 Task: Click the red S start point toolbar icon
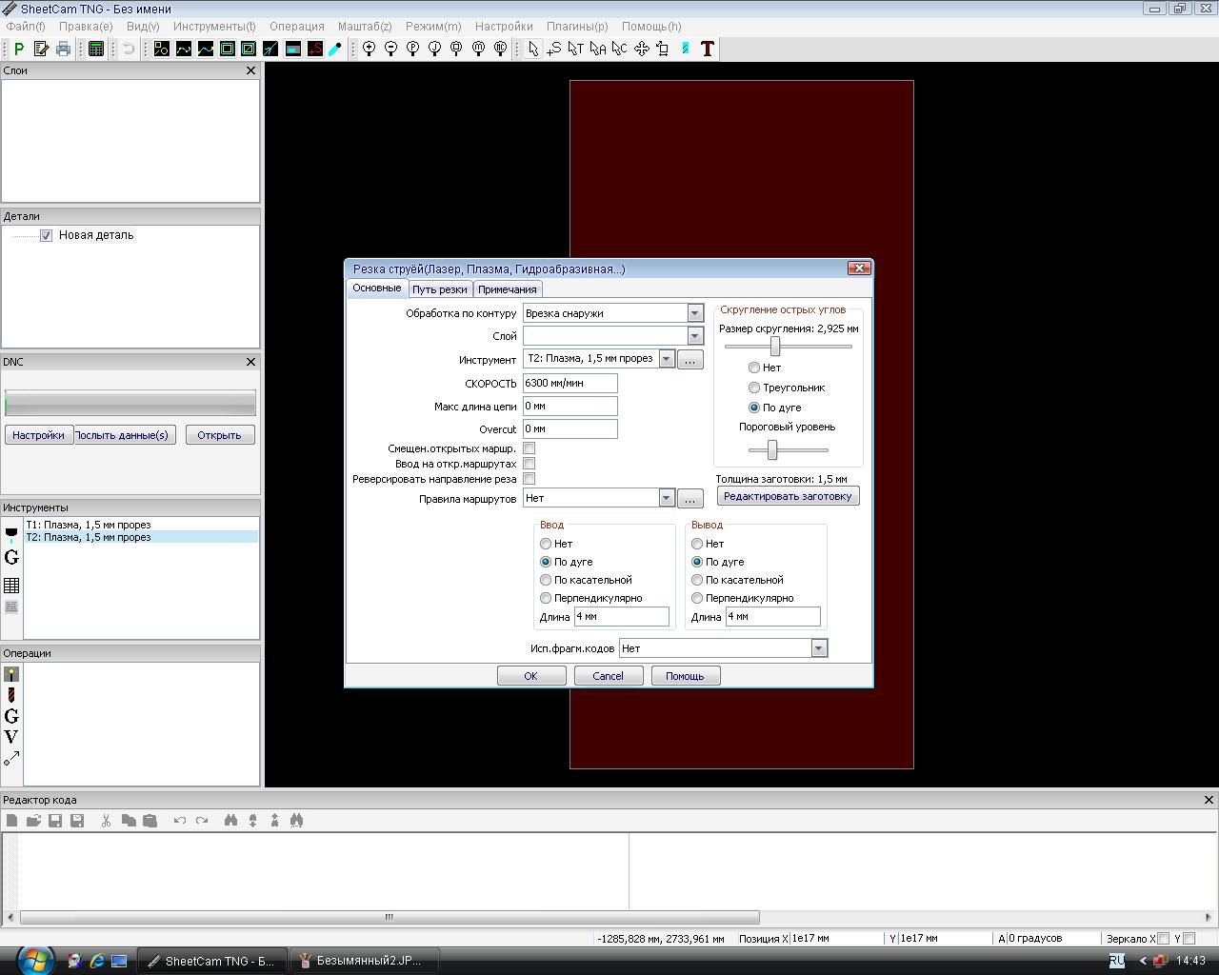coord(315,49)
